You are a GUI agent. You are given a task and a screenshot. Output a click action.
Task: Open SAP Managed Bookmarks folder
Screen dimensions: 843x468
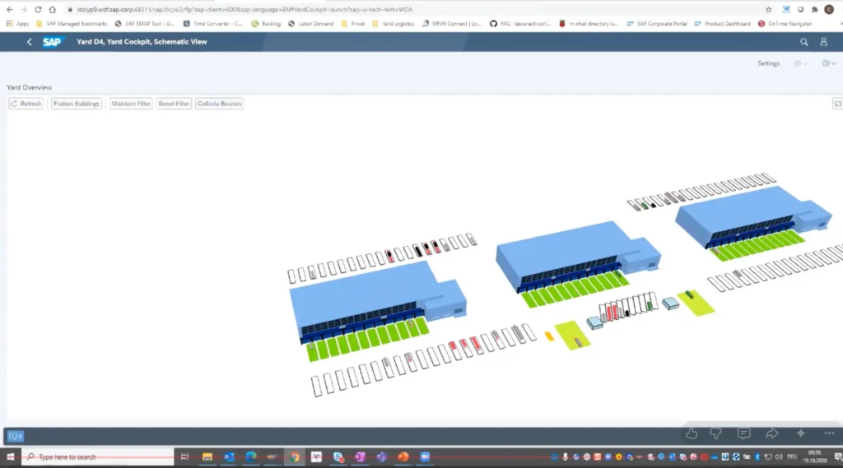tap(72, 24)
